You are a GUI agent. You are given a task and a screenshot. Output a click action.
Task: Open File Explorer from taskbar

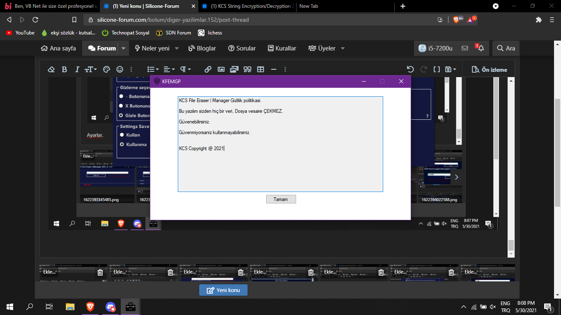[70, 306]
